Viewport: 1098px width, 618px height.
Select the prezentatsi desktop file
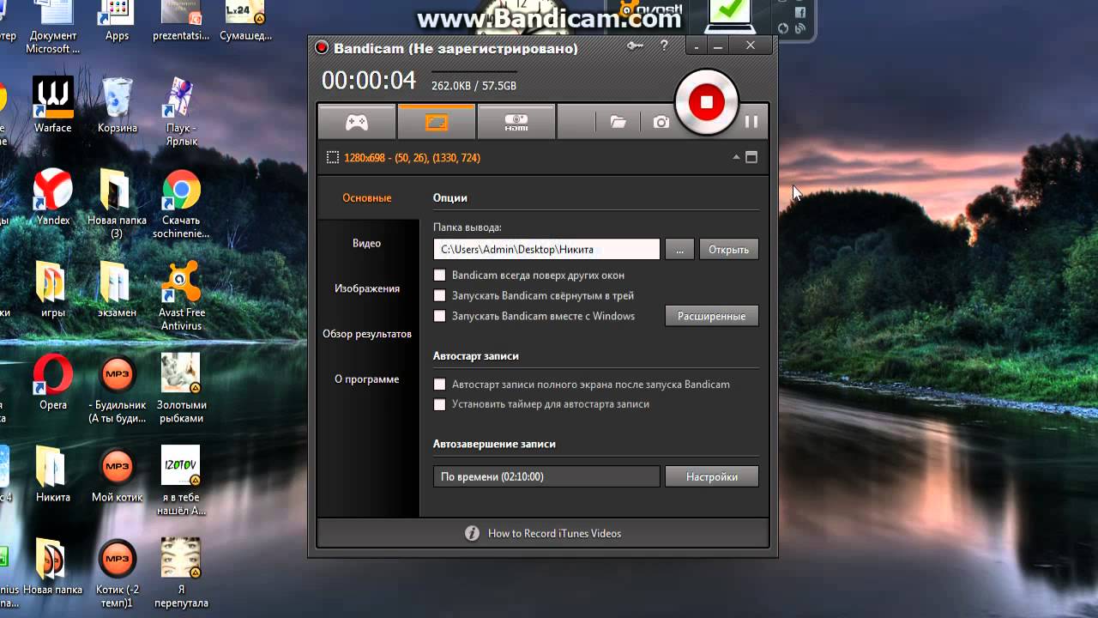[182, 21]
